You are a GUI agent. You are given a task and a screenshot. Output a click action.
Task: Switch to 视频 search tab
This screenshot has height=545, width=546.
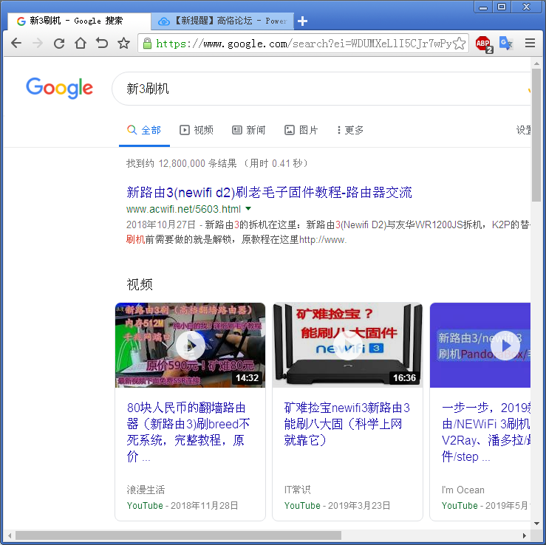point(197,130)
